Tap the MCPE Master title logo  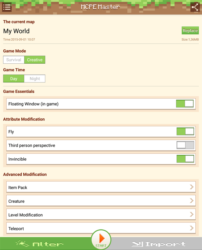(x=100, y=7)
